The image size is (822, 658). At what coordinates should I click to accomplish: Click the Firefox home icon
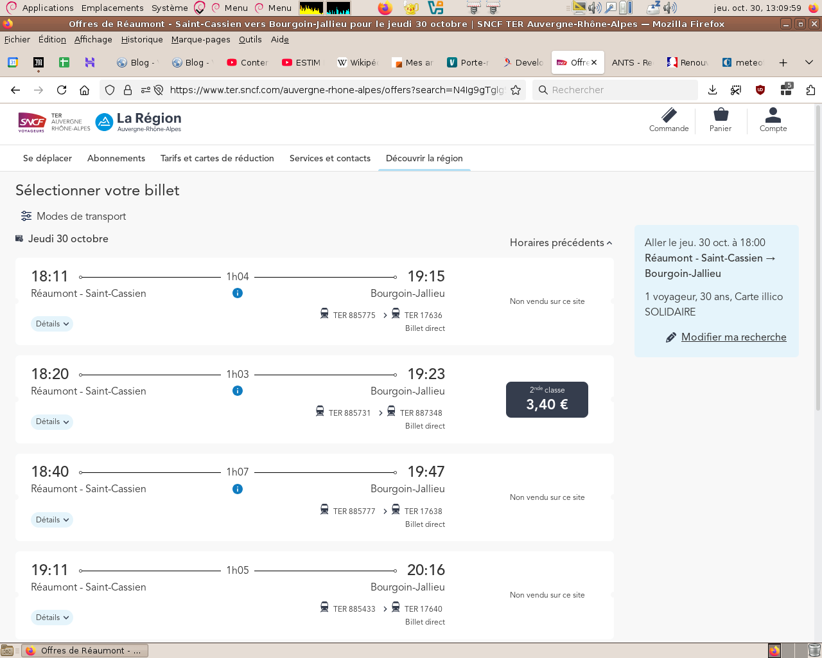pos(84,90)
